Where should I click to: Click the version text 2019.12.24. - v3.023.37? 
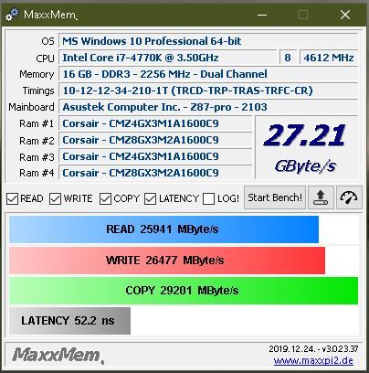pos(313,348)
